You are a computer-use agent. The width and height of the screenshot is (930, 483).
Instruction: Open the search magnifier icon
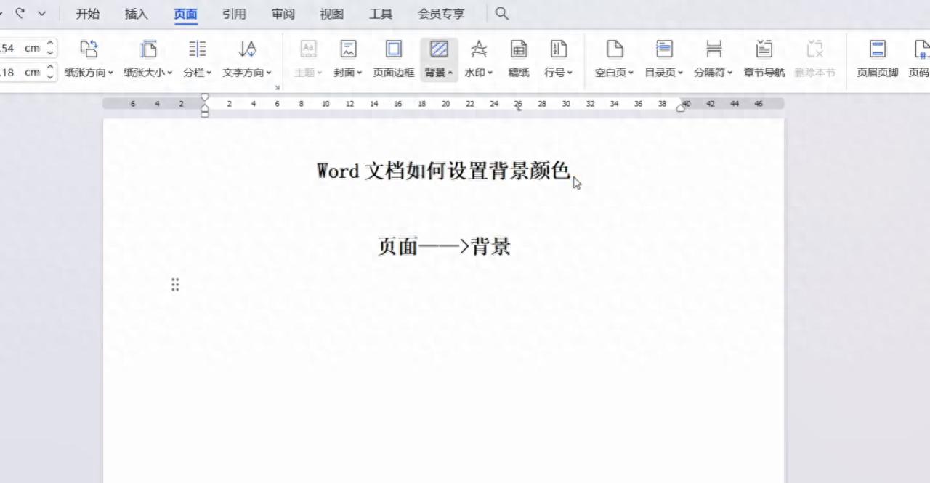coord(502,13)
